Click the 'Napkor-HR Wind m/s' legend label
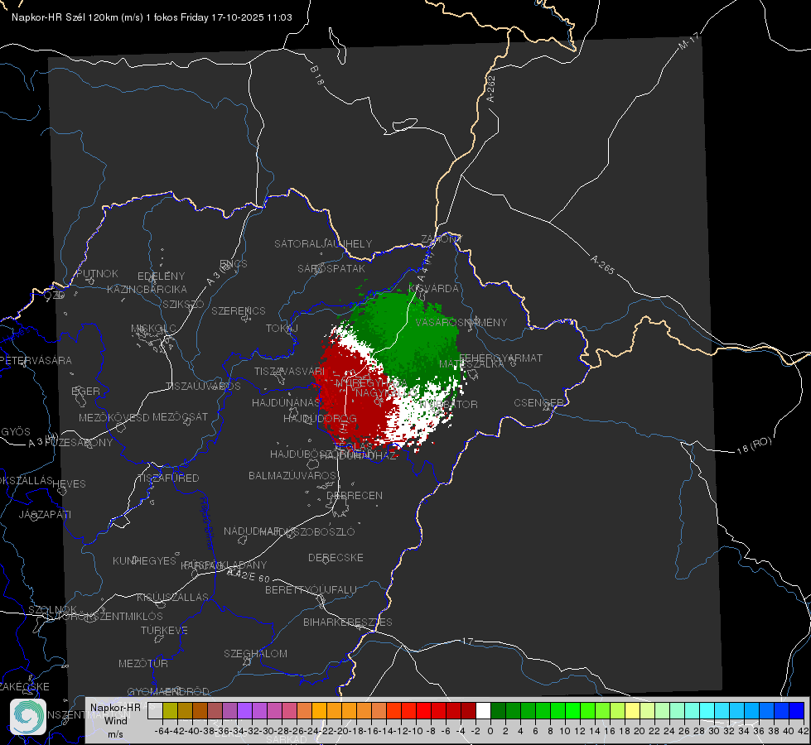Viewport: 811px width, 745px height. point(115,720)
